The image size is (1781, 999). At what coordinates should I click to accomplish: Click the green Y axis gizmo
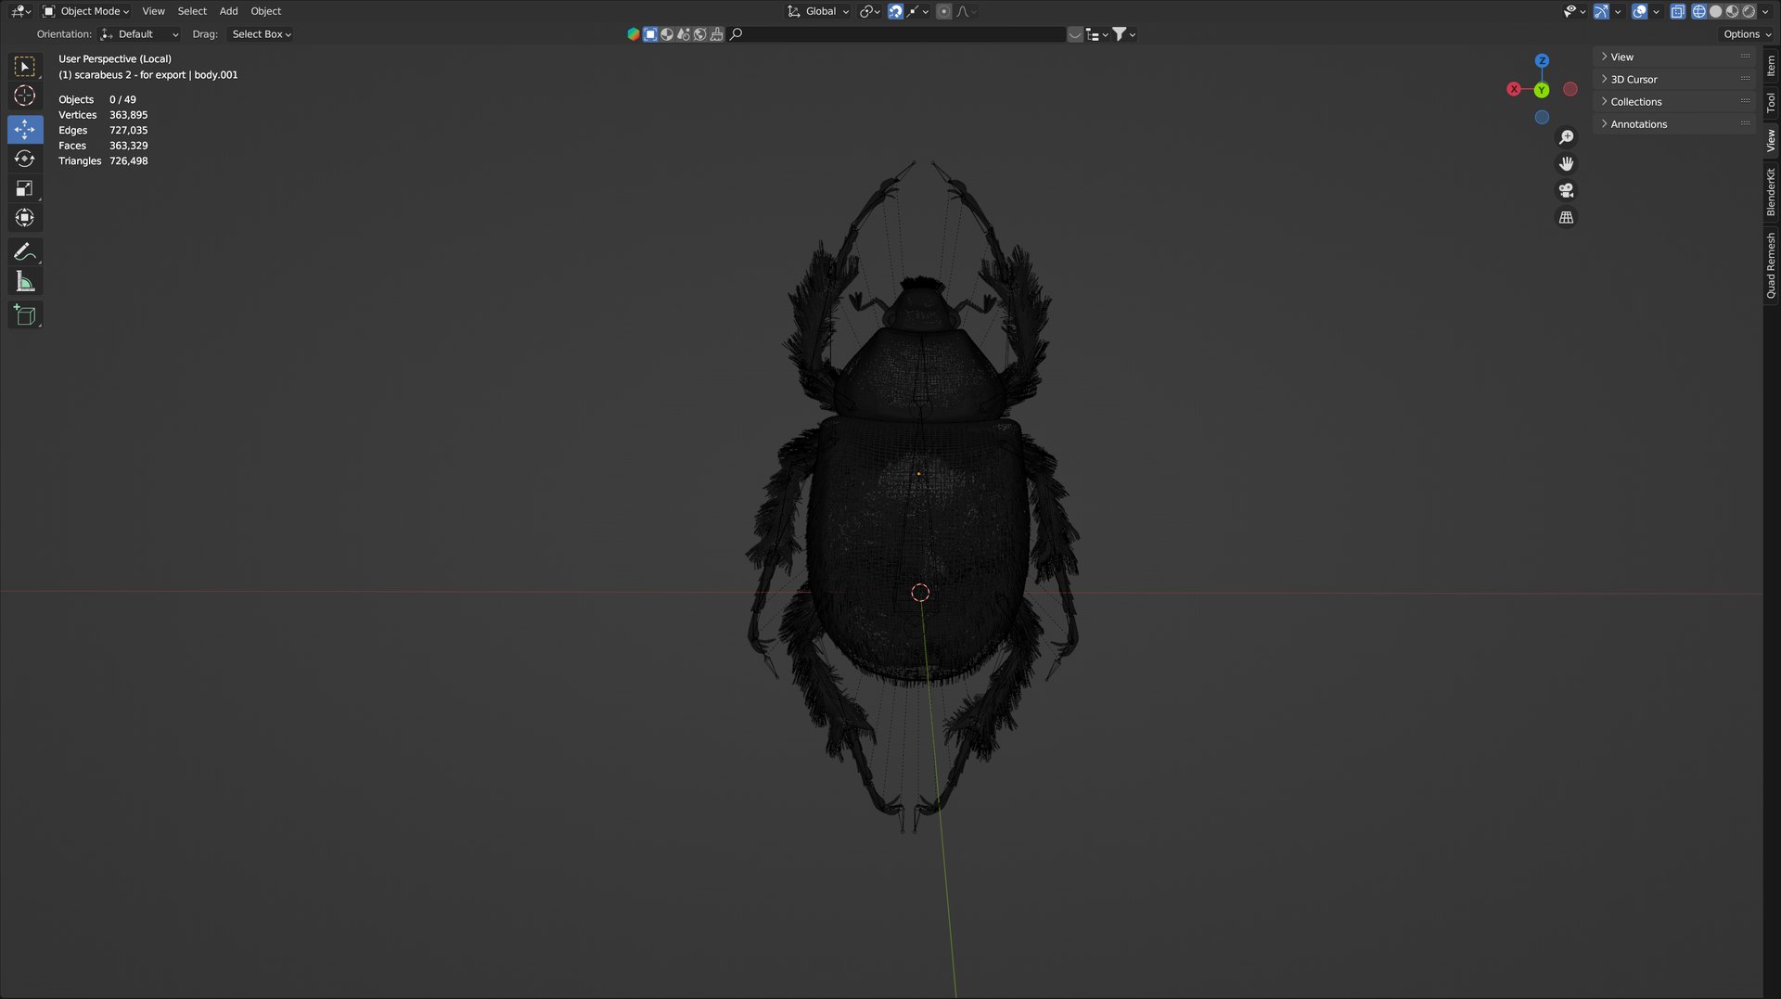1541,90
